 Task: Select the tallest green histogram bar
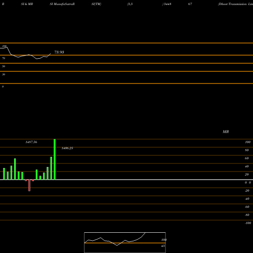[x=55, y=159]
